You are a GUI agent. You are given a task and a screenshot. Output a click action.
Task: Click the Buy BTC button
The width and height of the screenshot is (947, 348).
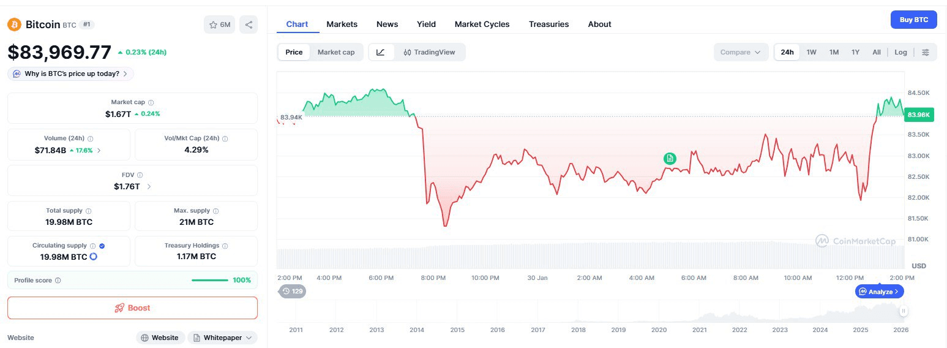pyautogui.click(x=913, y=20)
